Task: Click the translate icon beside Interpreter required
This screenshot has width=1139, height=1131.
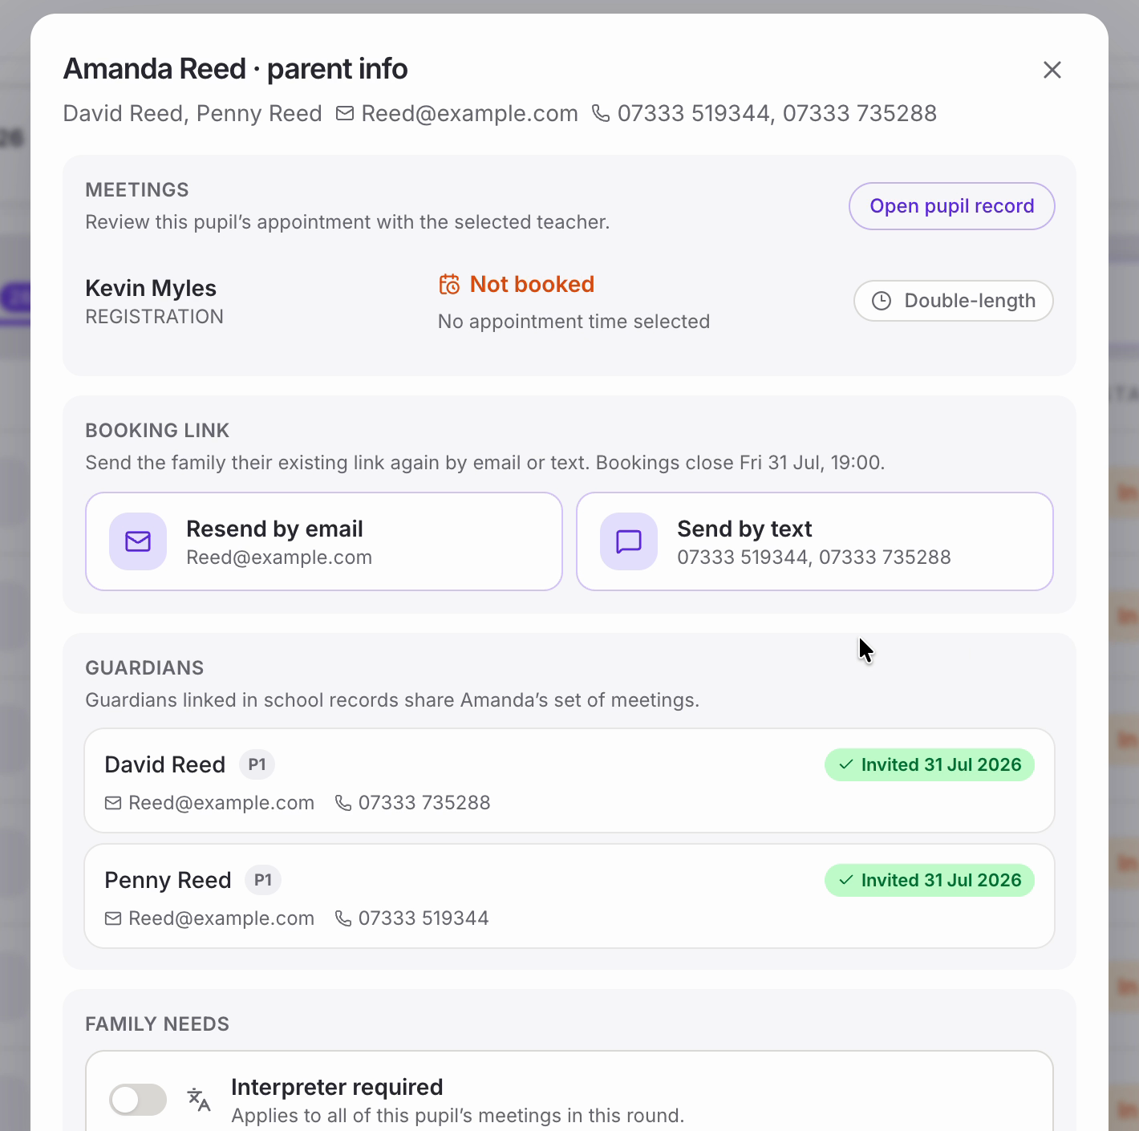Action: tap(198, 1100)
